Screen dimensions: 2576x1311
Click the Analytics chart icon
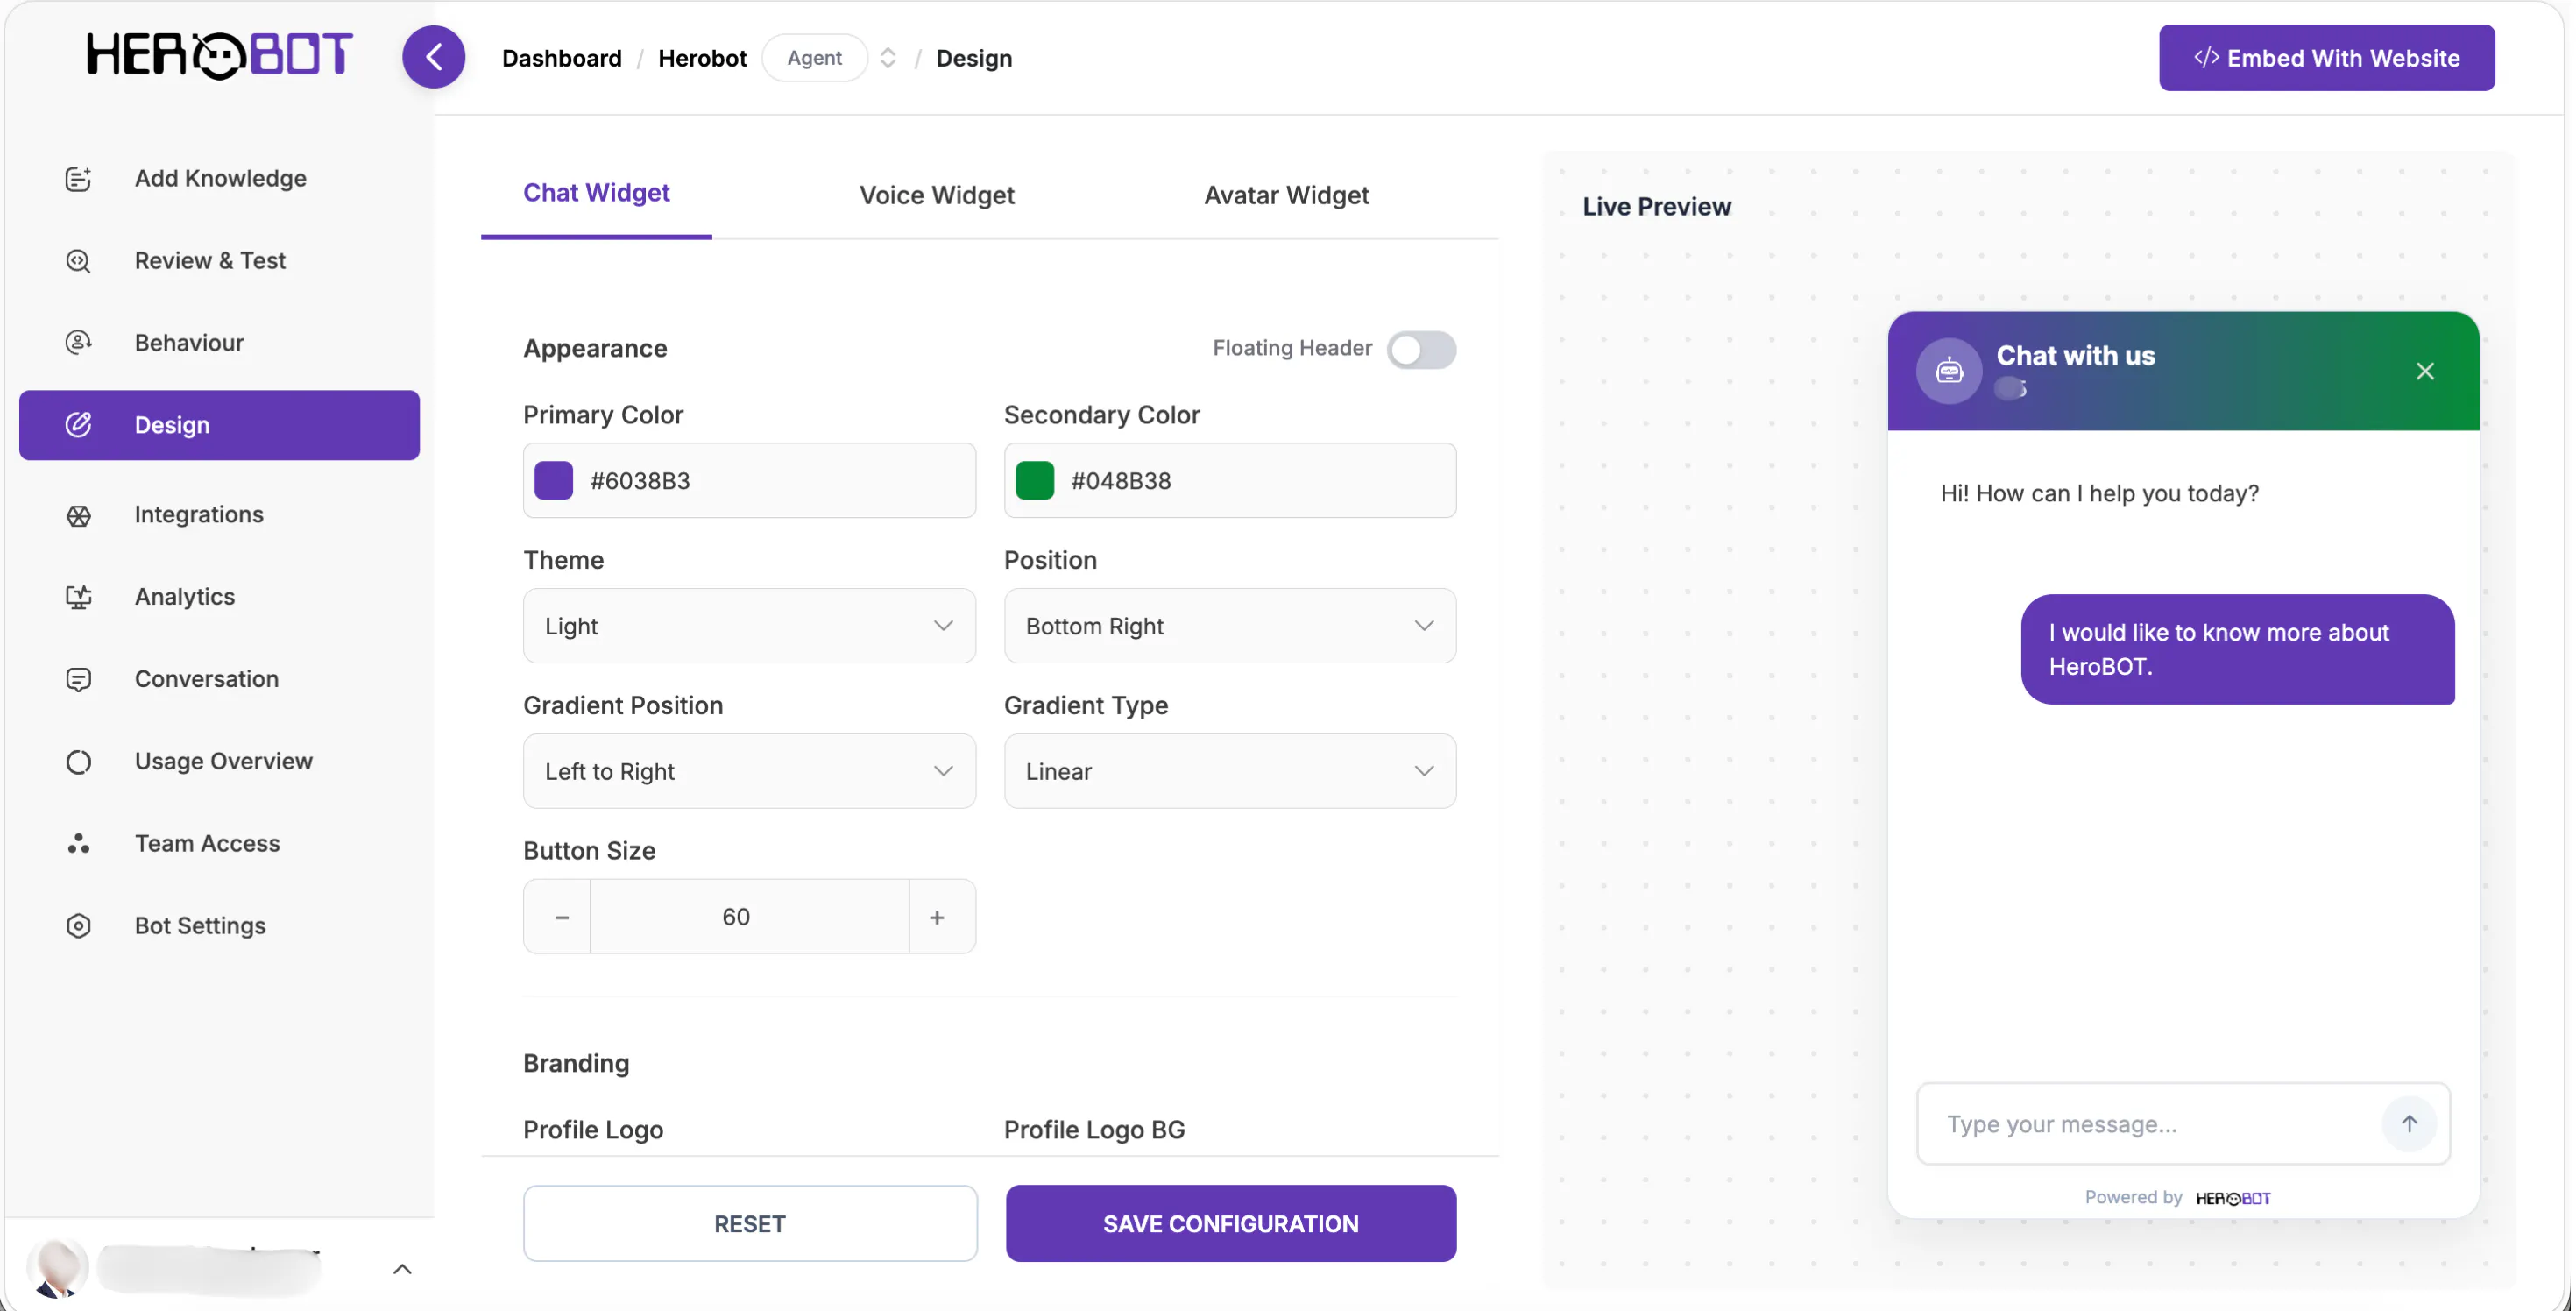click(78, 597)
